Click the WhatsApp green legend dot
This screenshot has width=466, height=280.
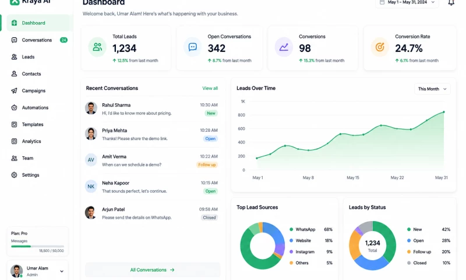tap(291, 229)
